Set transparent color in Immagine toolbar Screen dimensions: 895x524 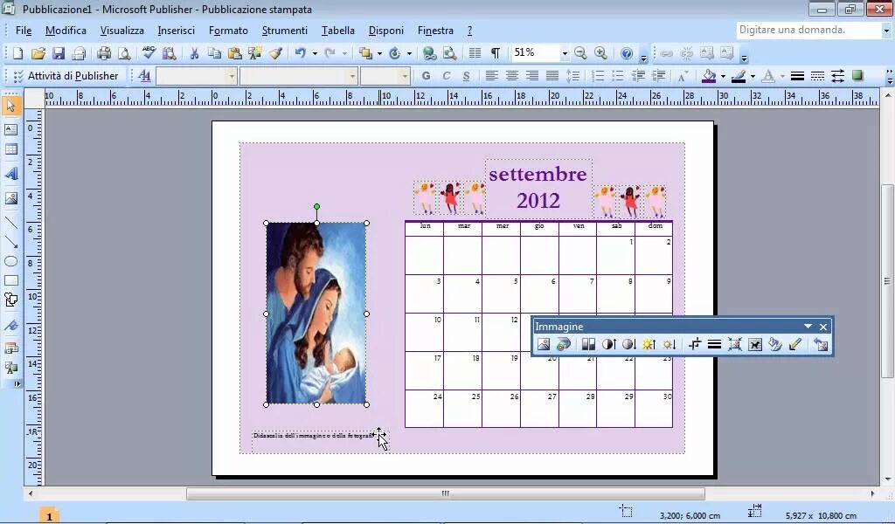[795, 344]
